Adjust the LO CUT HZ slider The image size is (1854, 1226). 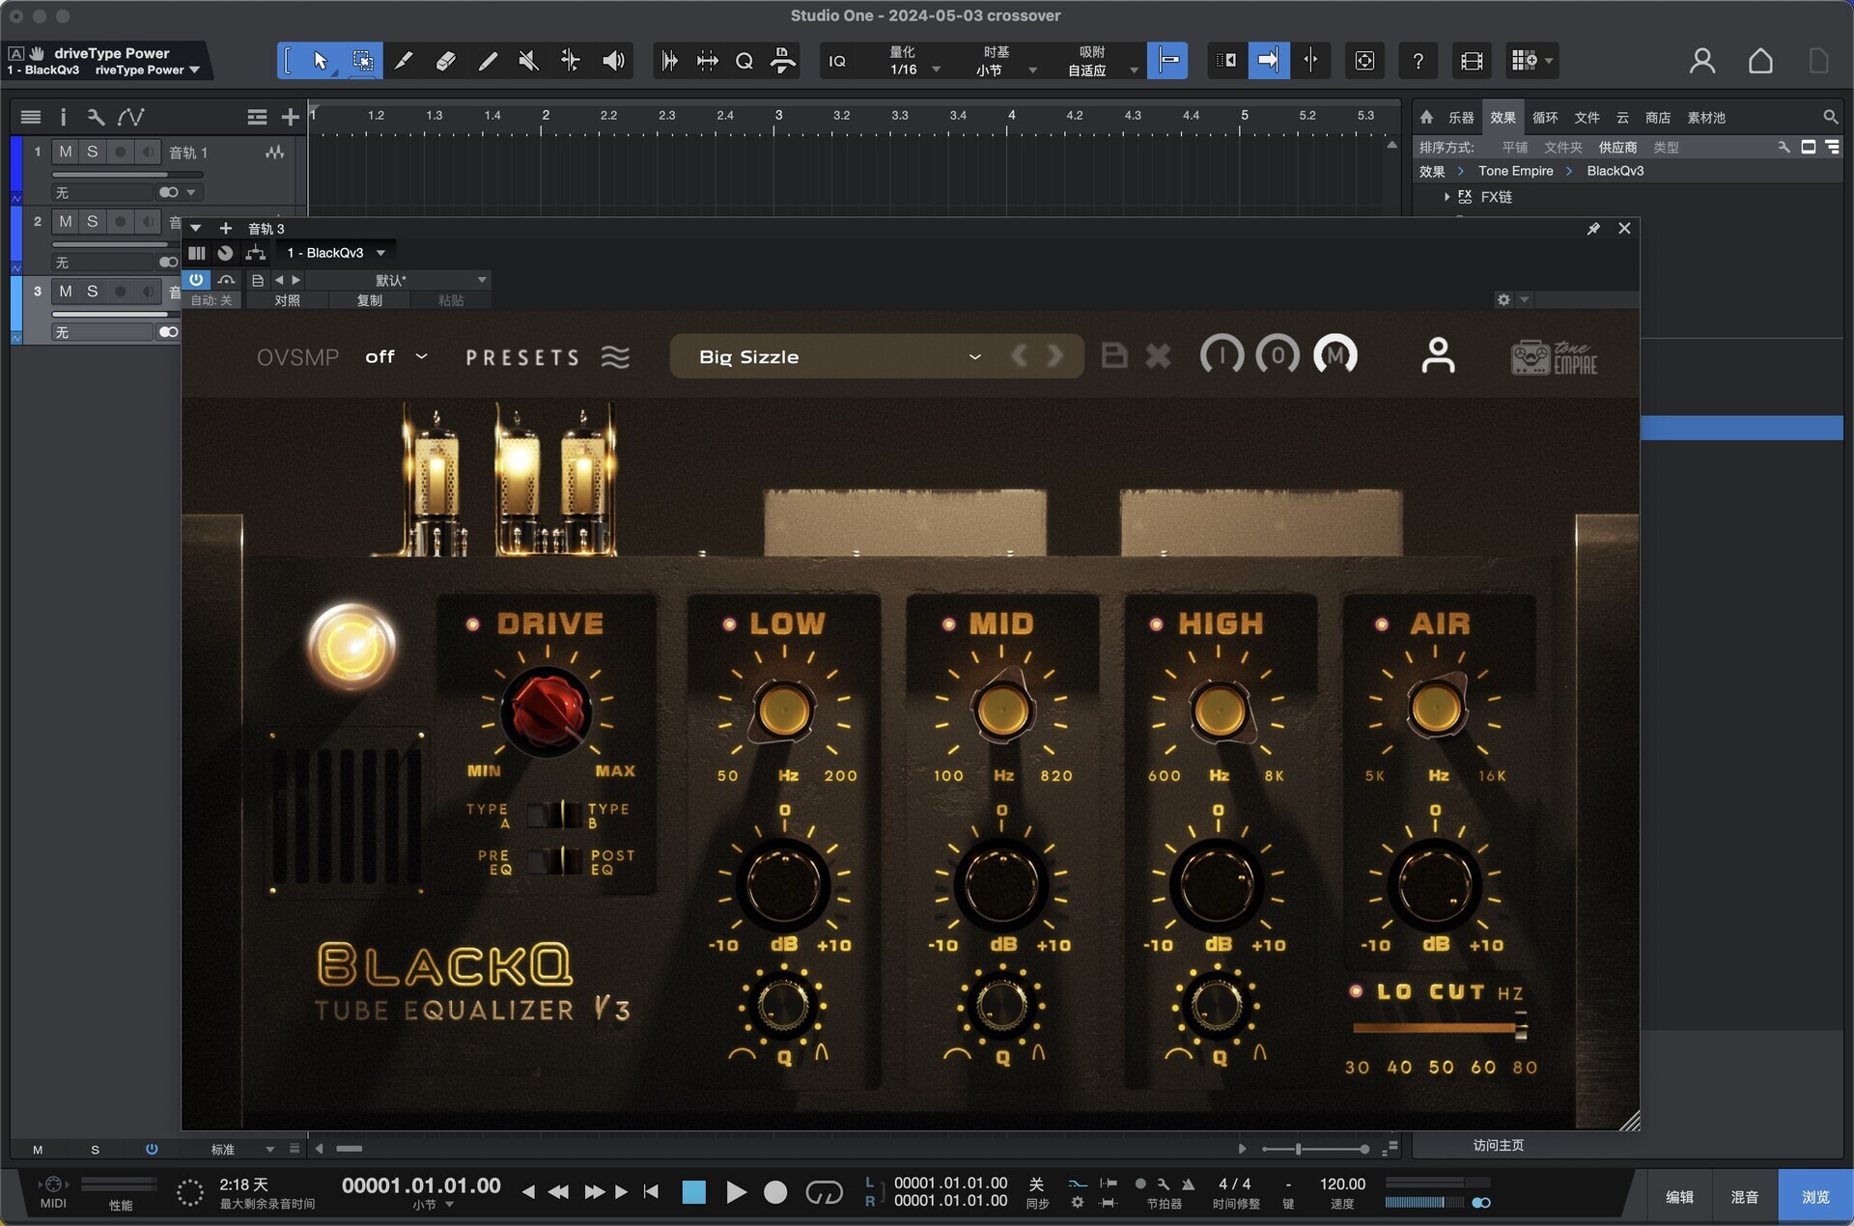point(1439,1028)
